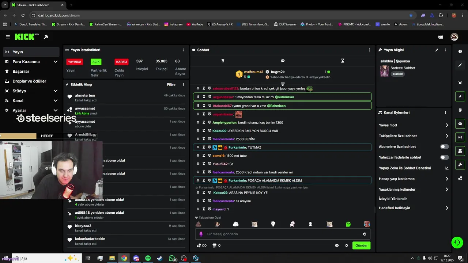Timeout Kokcu09 'AYBERKİN' message with hourglass

point(204,131)
